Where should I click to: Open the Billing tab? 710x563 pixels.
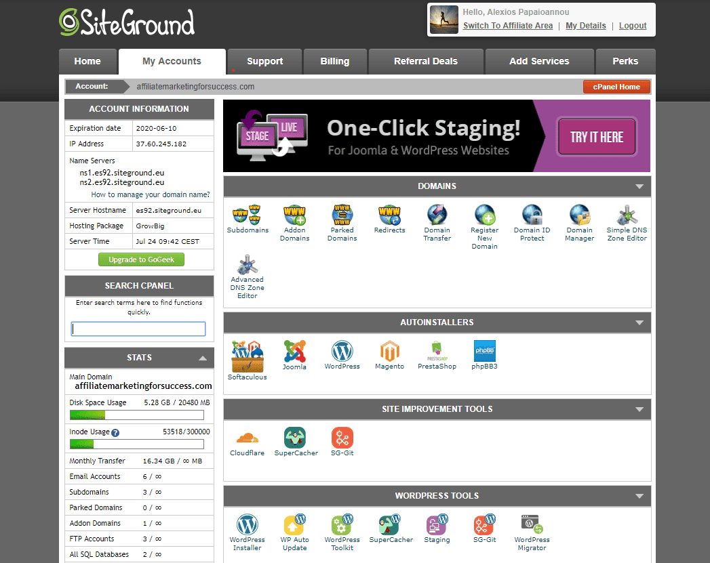pyautogui.click(x=335, y=62)
